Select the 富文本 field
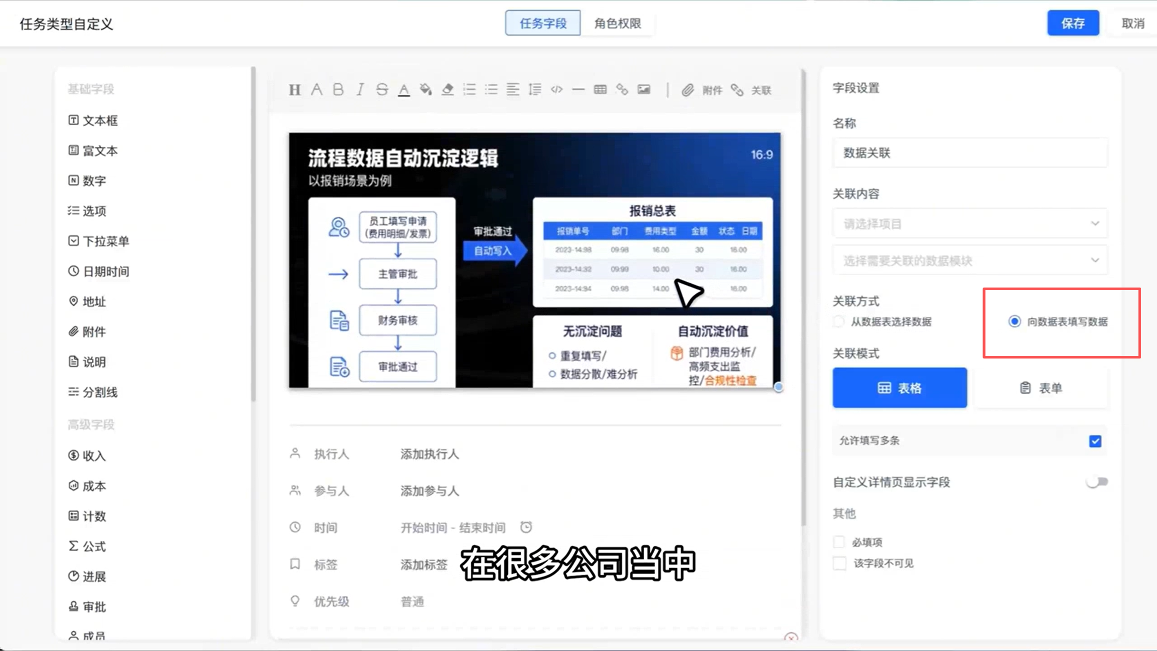The image size is (1157, 651). (93, 151)
